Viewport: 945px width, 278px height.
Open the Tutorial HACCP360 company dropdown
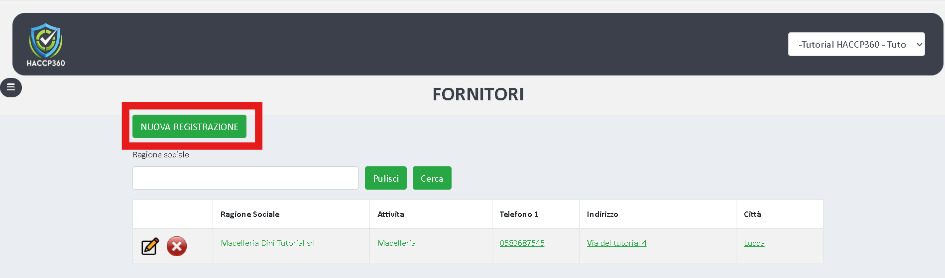point(856,45)
